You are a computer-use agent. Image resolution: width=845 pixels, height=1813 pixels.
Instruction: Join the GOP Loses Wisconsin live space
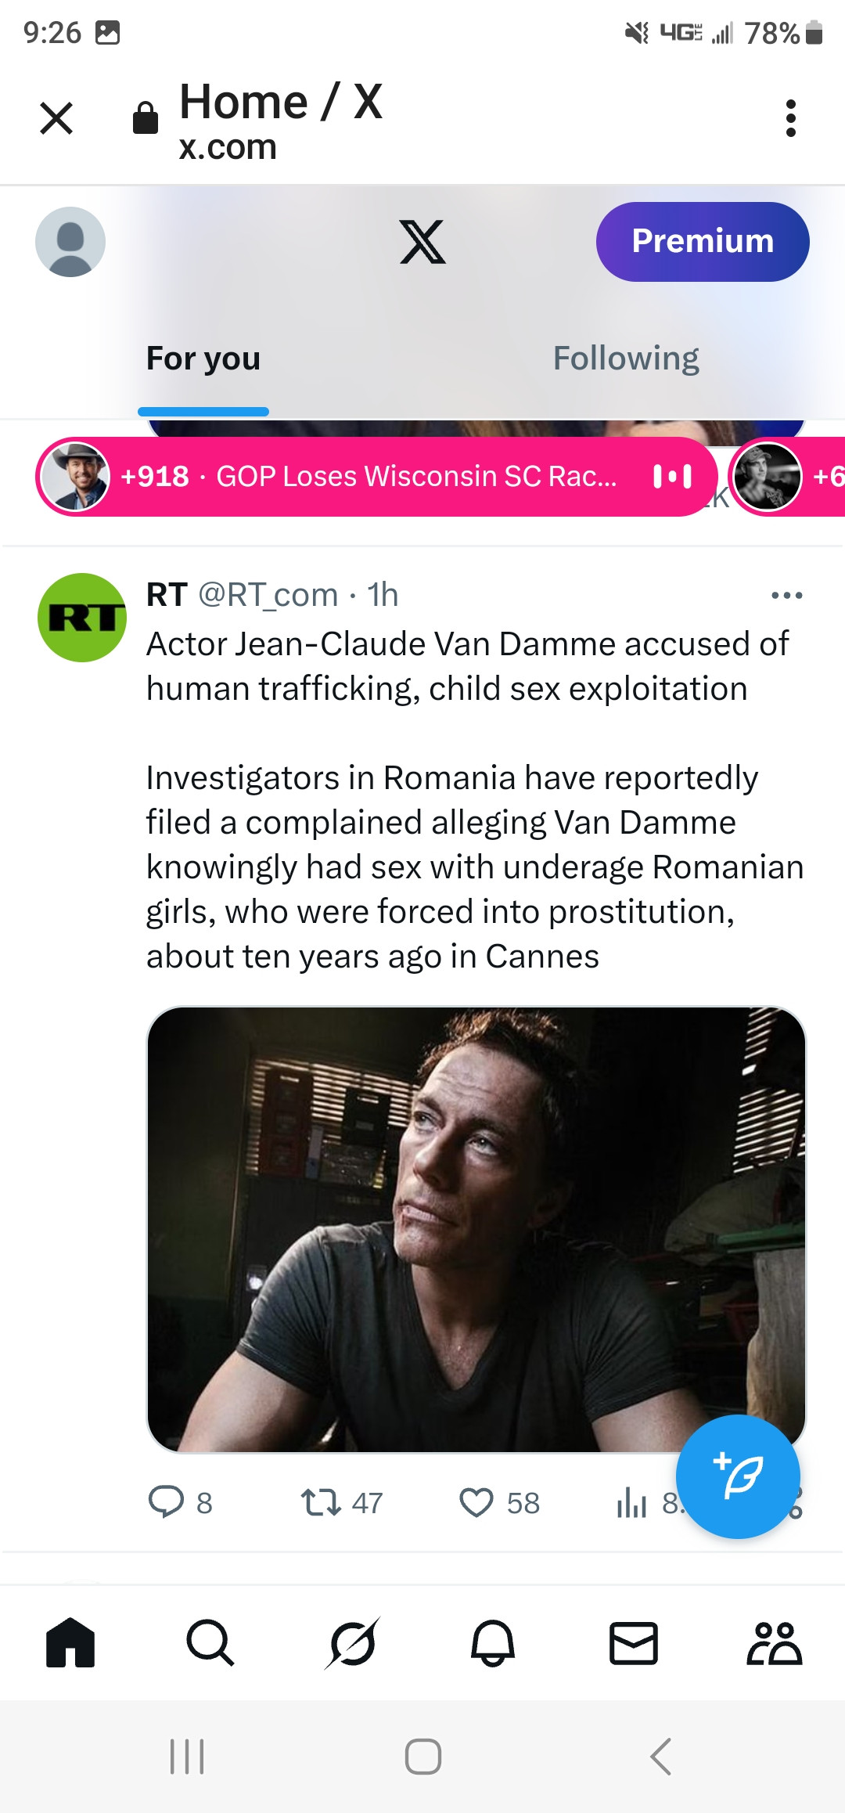376,476
